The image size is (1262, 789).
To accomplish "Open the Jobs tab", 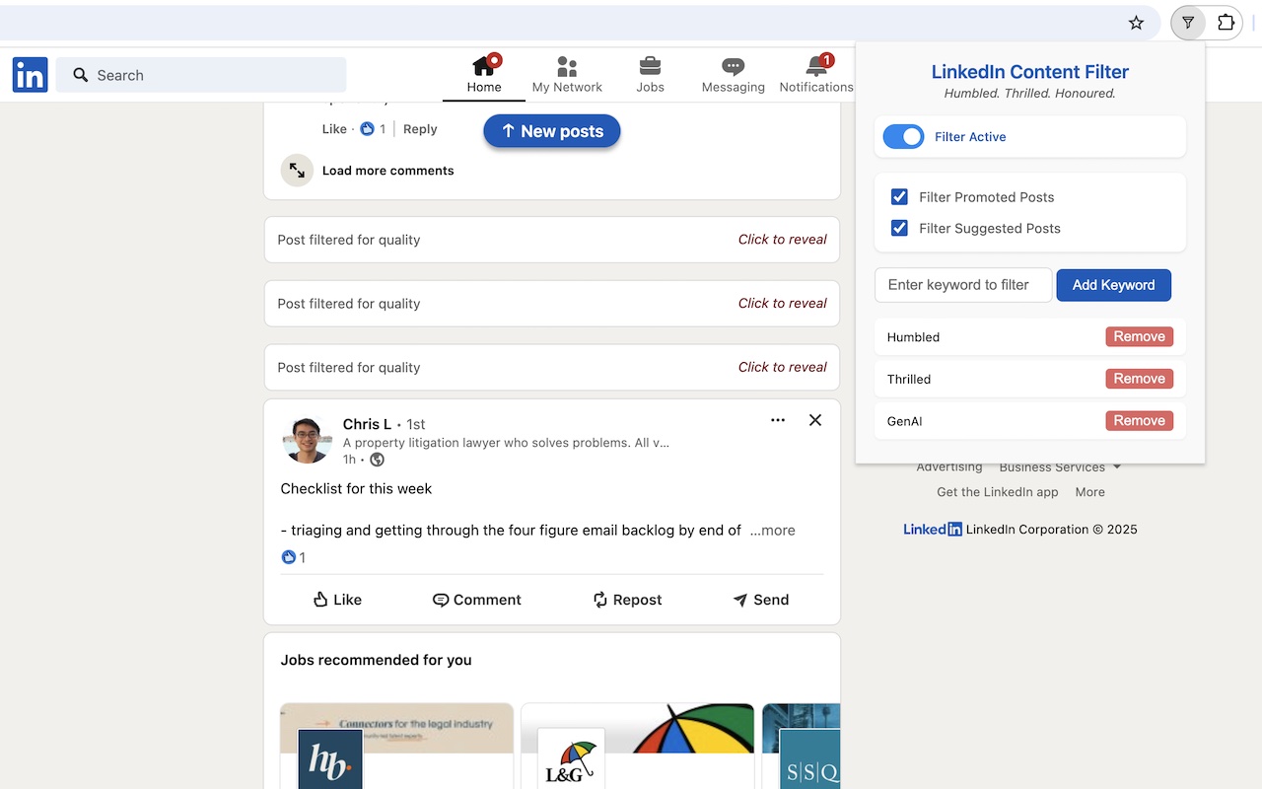I will click(x=650, y=75).
